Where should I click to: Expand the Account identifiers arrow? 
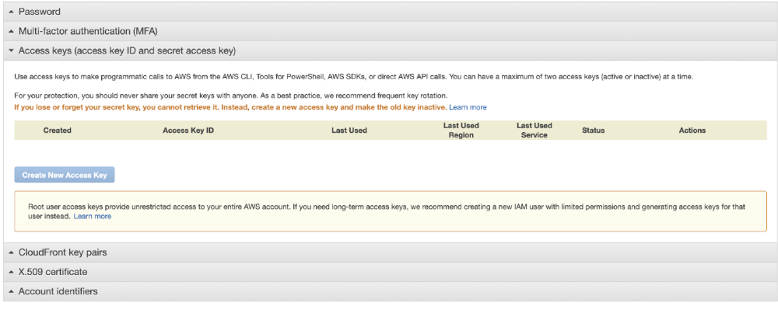[12, 292]
